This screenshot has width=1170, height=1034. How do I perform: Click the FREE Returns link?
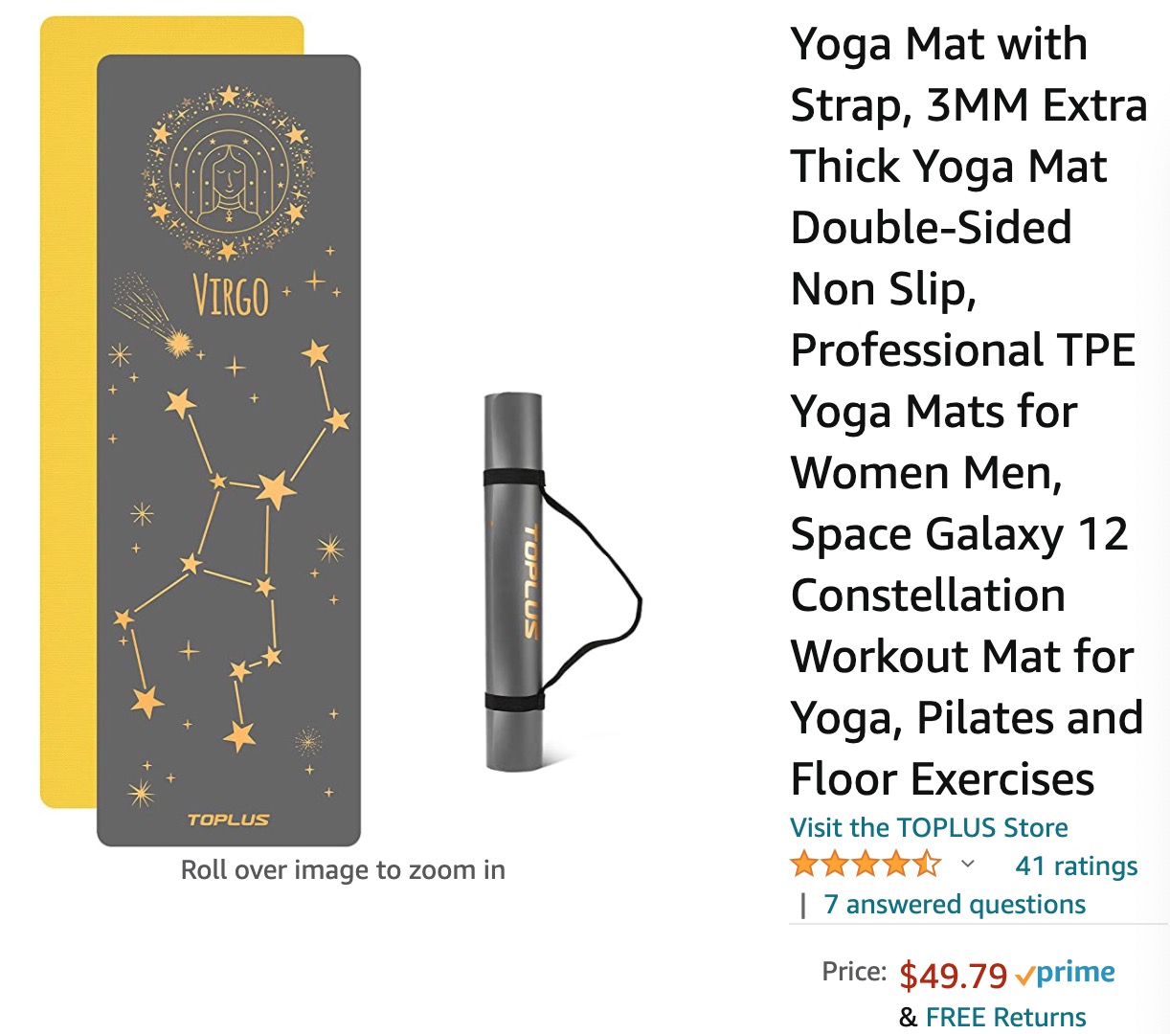[x=1005, y=1016]
